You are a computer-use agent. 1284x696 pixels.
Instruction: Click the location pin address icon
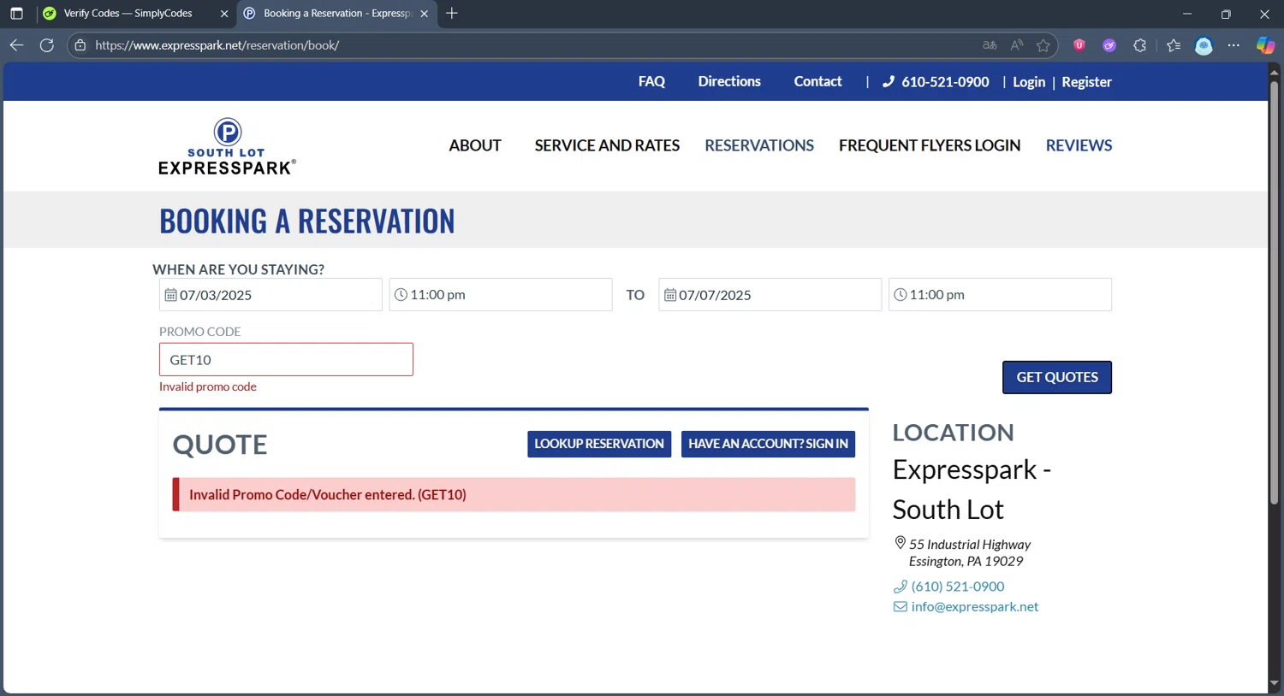[x=900, y=543]
